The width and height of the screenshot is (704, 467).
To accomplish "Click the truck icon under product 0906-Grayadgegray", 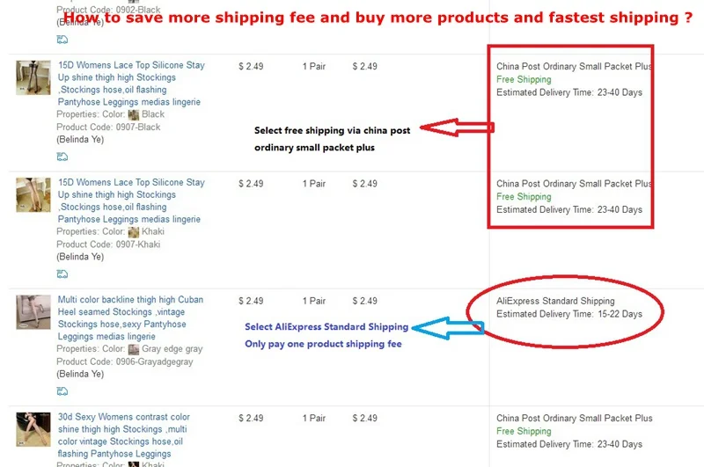I will 62,391.
